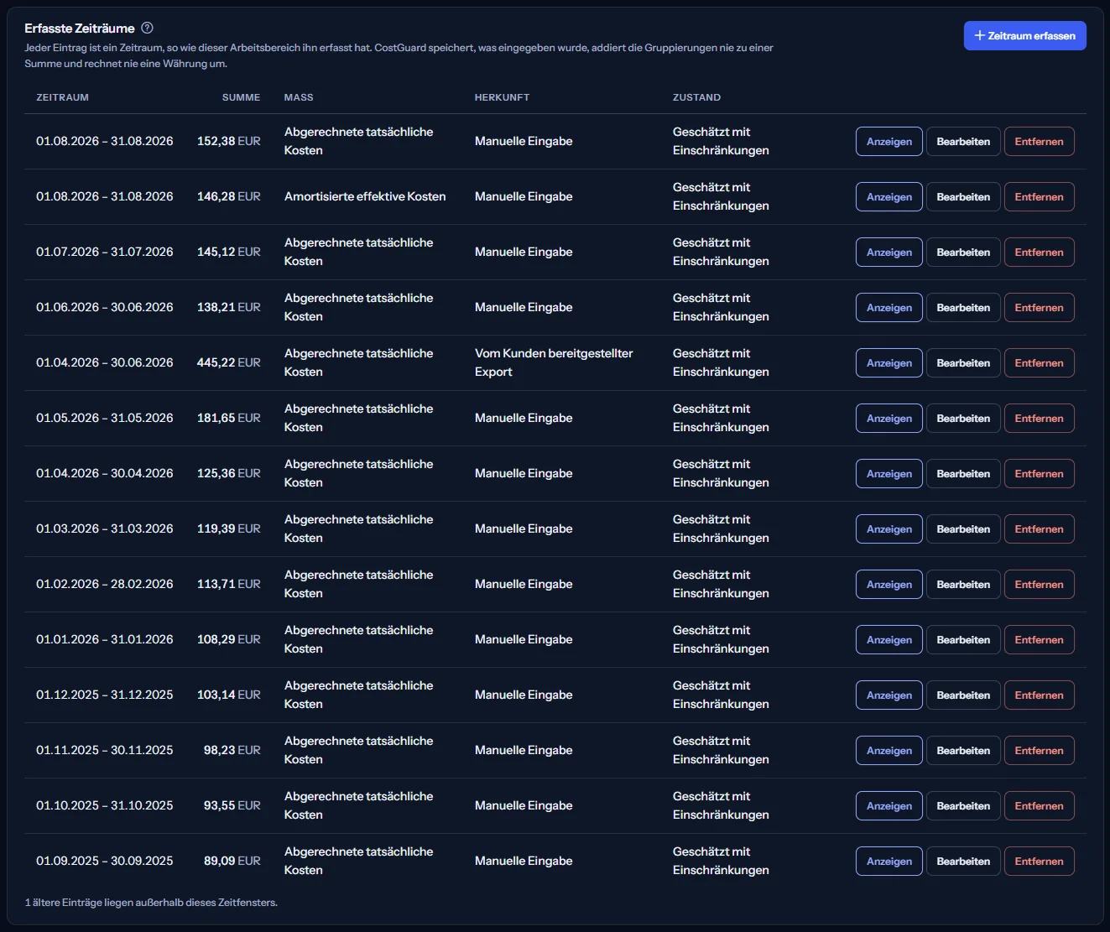The width and height of the screenshot is (1110, 932).
Task: Edit the 01.12.2025 – 31.12.2025 entry
Action: click(963, 695)
